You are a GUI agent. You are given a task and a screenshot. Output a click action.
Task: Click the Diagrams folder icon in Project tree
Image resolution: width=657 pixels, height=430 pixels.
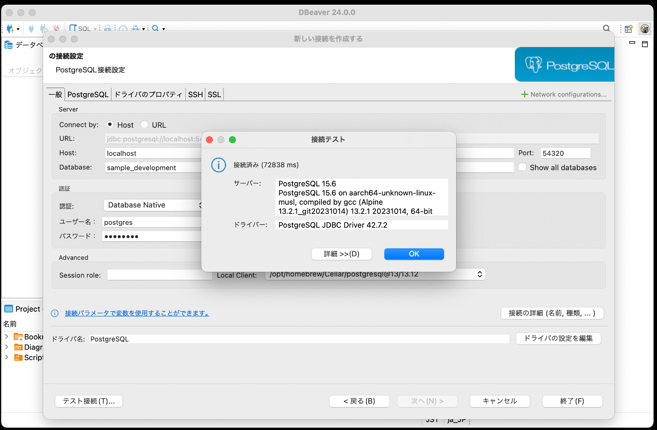coord(18,347)
